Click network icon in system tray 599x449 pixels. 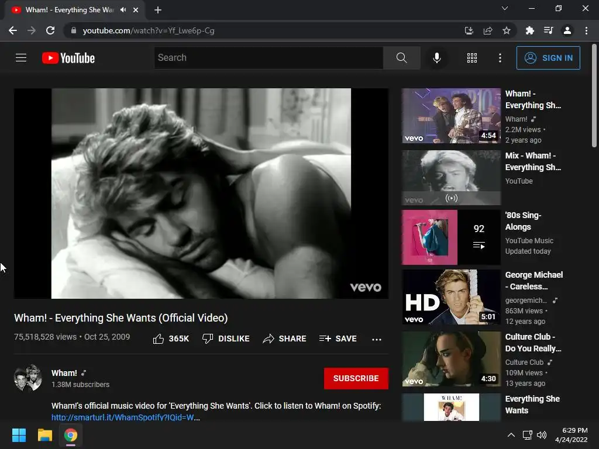pos(527,435)
